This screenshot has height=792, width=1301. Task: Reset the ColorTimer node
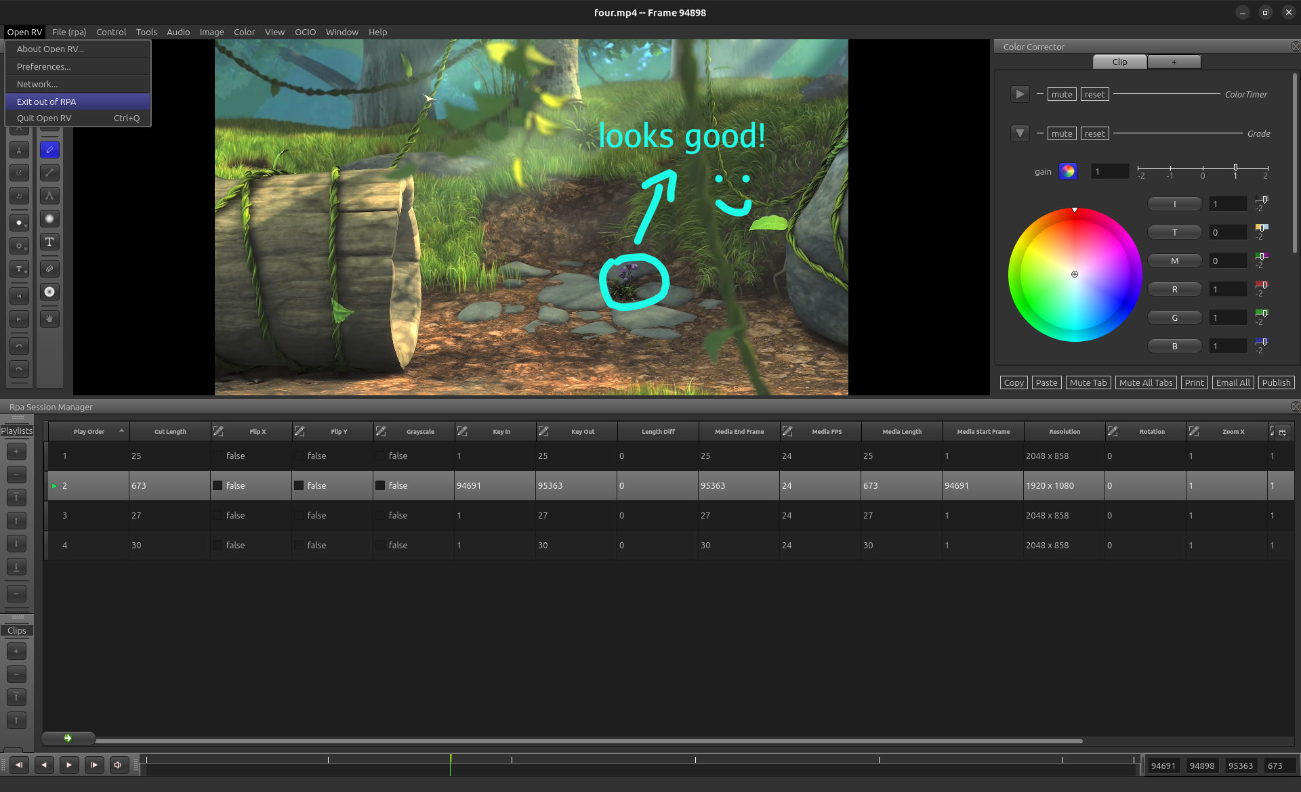click(1094, 94)
